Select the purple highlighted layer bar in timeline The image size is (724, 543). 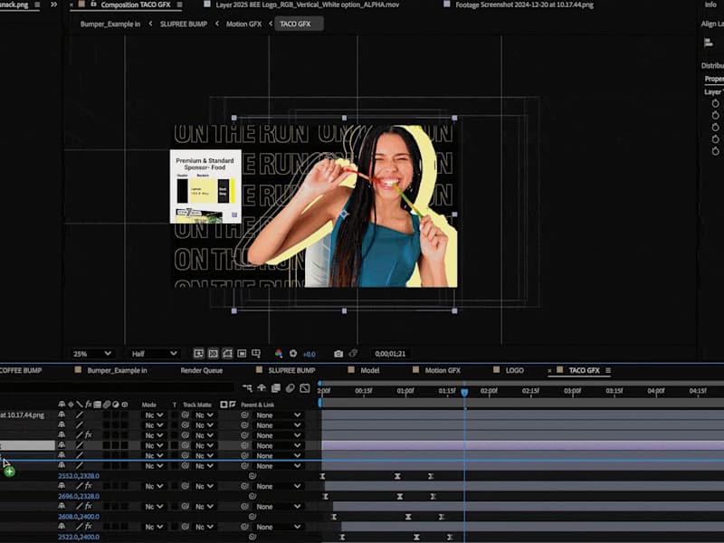523,445
